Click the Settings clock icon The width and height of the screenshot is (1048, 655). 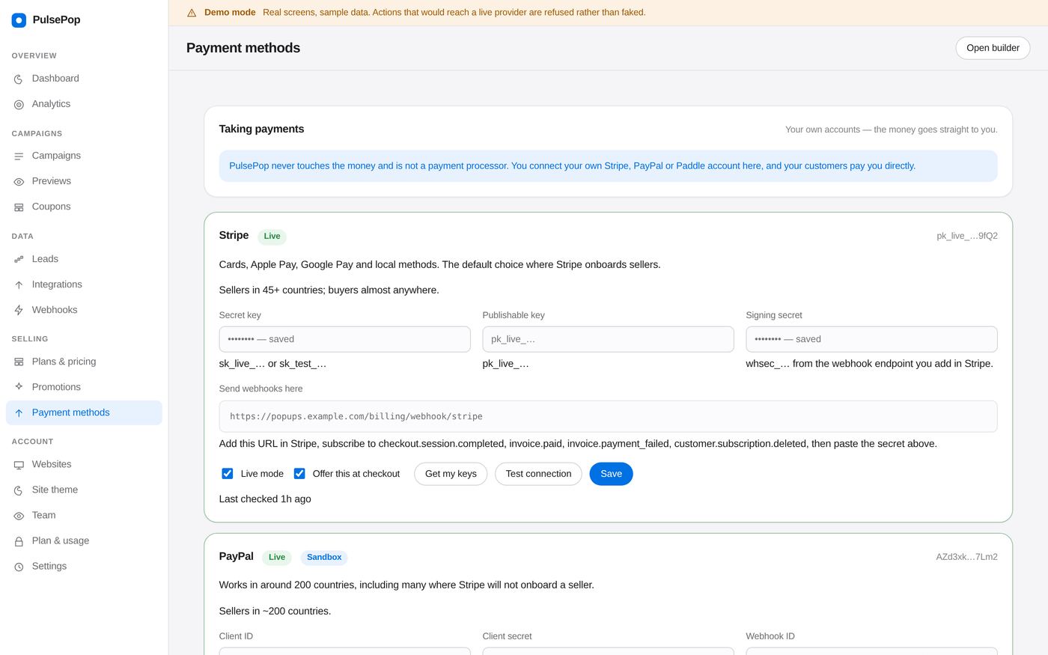click(19, 567)
